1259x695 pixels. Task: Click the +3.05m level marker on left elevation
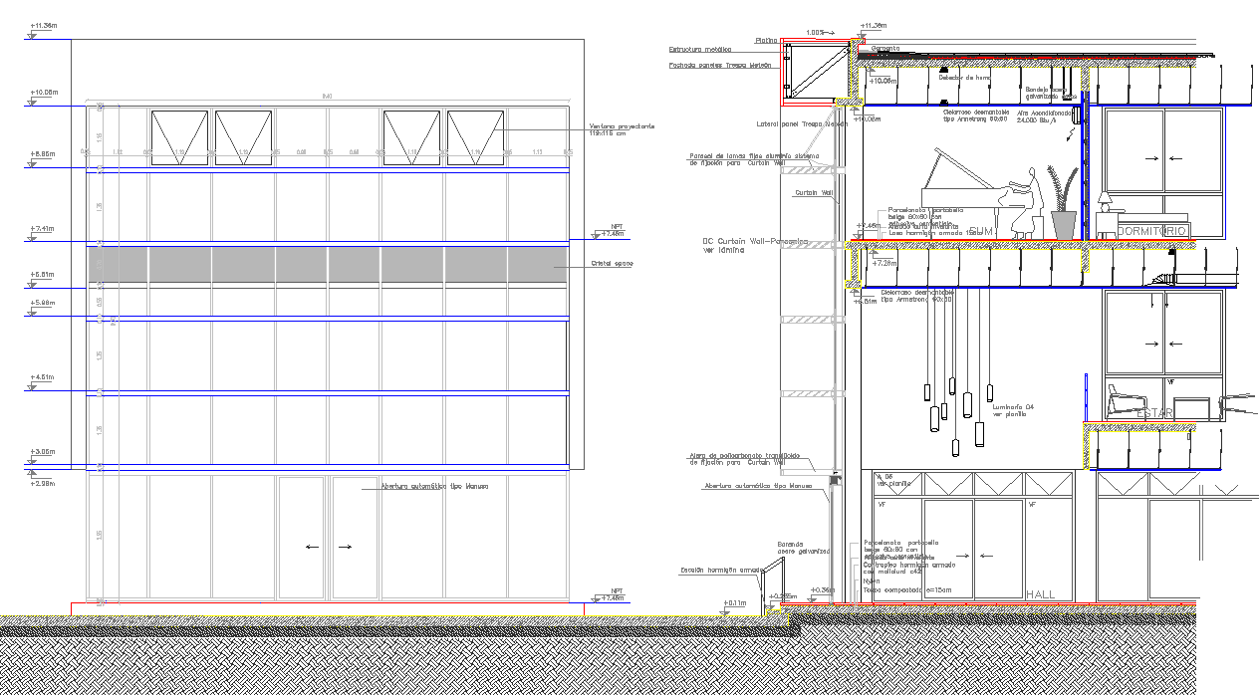pos(44,451)
